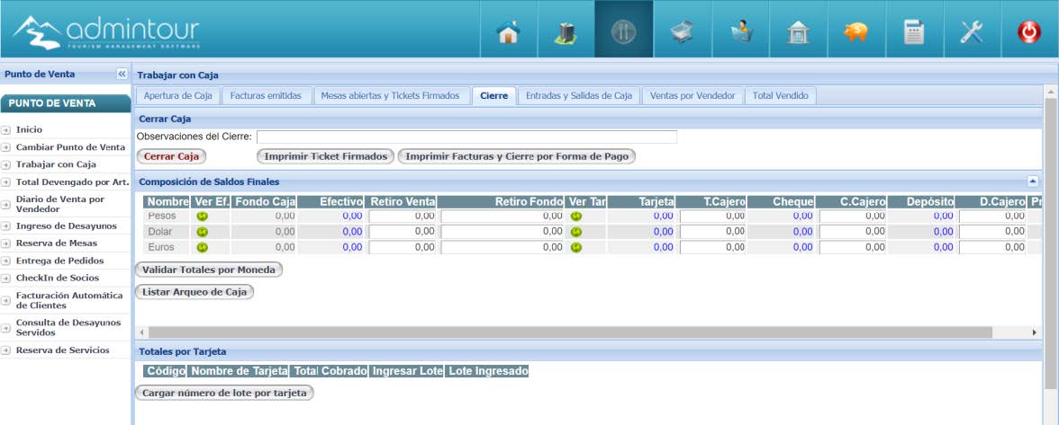Select the Cierre tab

(493, 95)
